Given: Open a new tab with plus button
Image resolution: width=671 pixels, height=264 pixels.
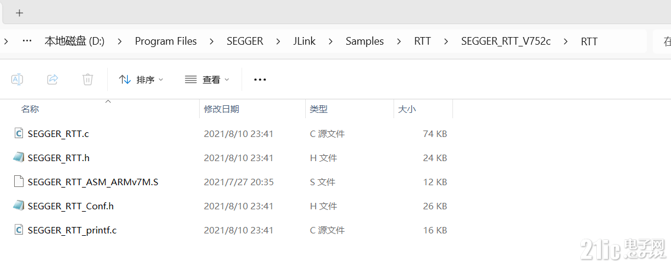Looking at the screenshot, I should point(19,13).
